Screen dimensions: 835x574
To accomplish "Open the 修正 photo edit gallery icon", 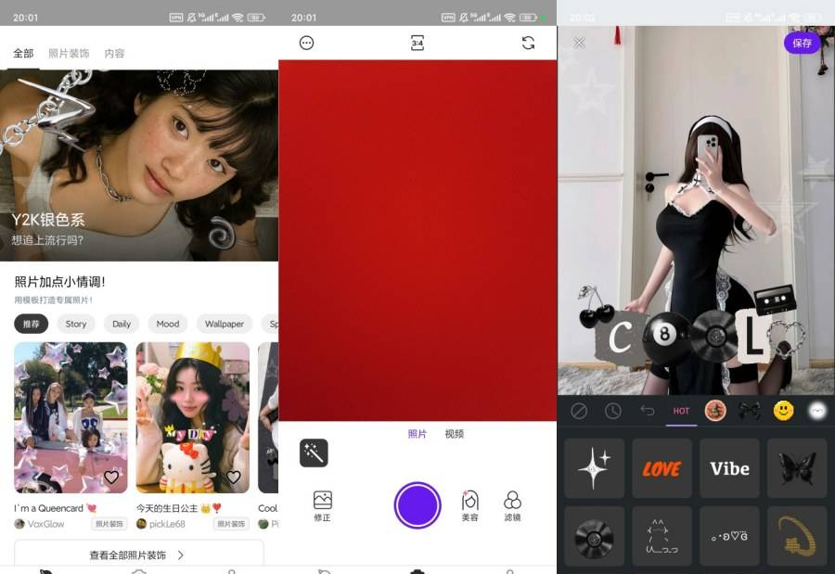I will tap(322, 505).
